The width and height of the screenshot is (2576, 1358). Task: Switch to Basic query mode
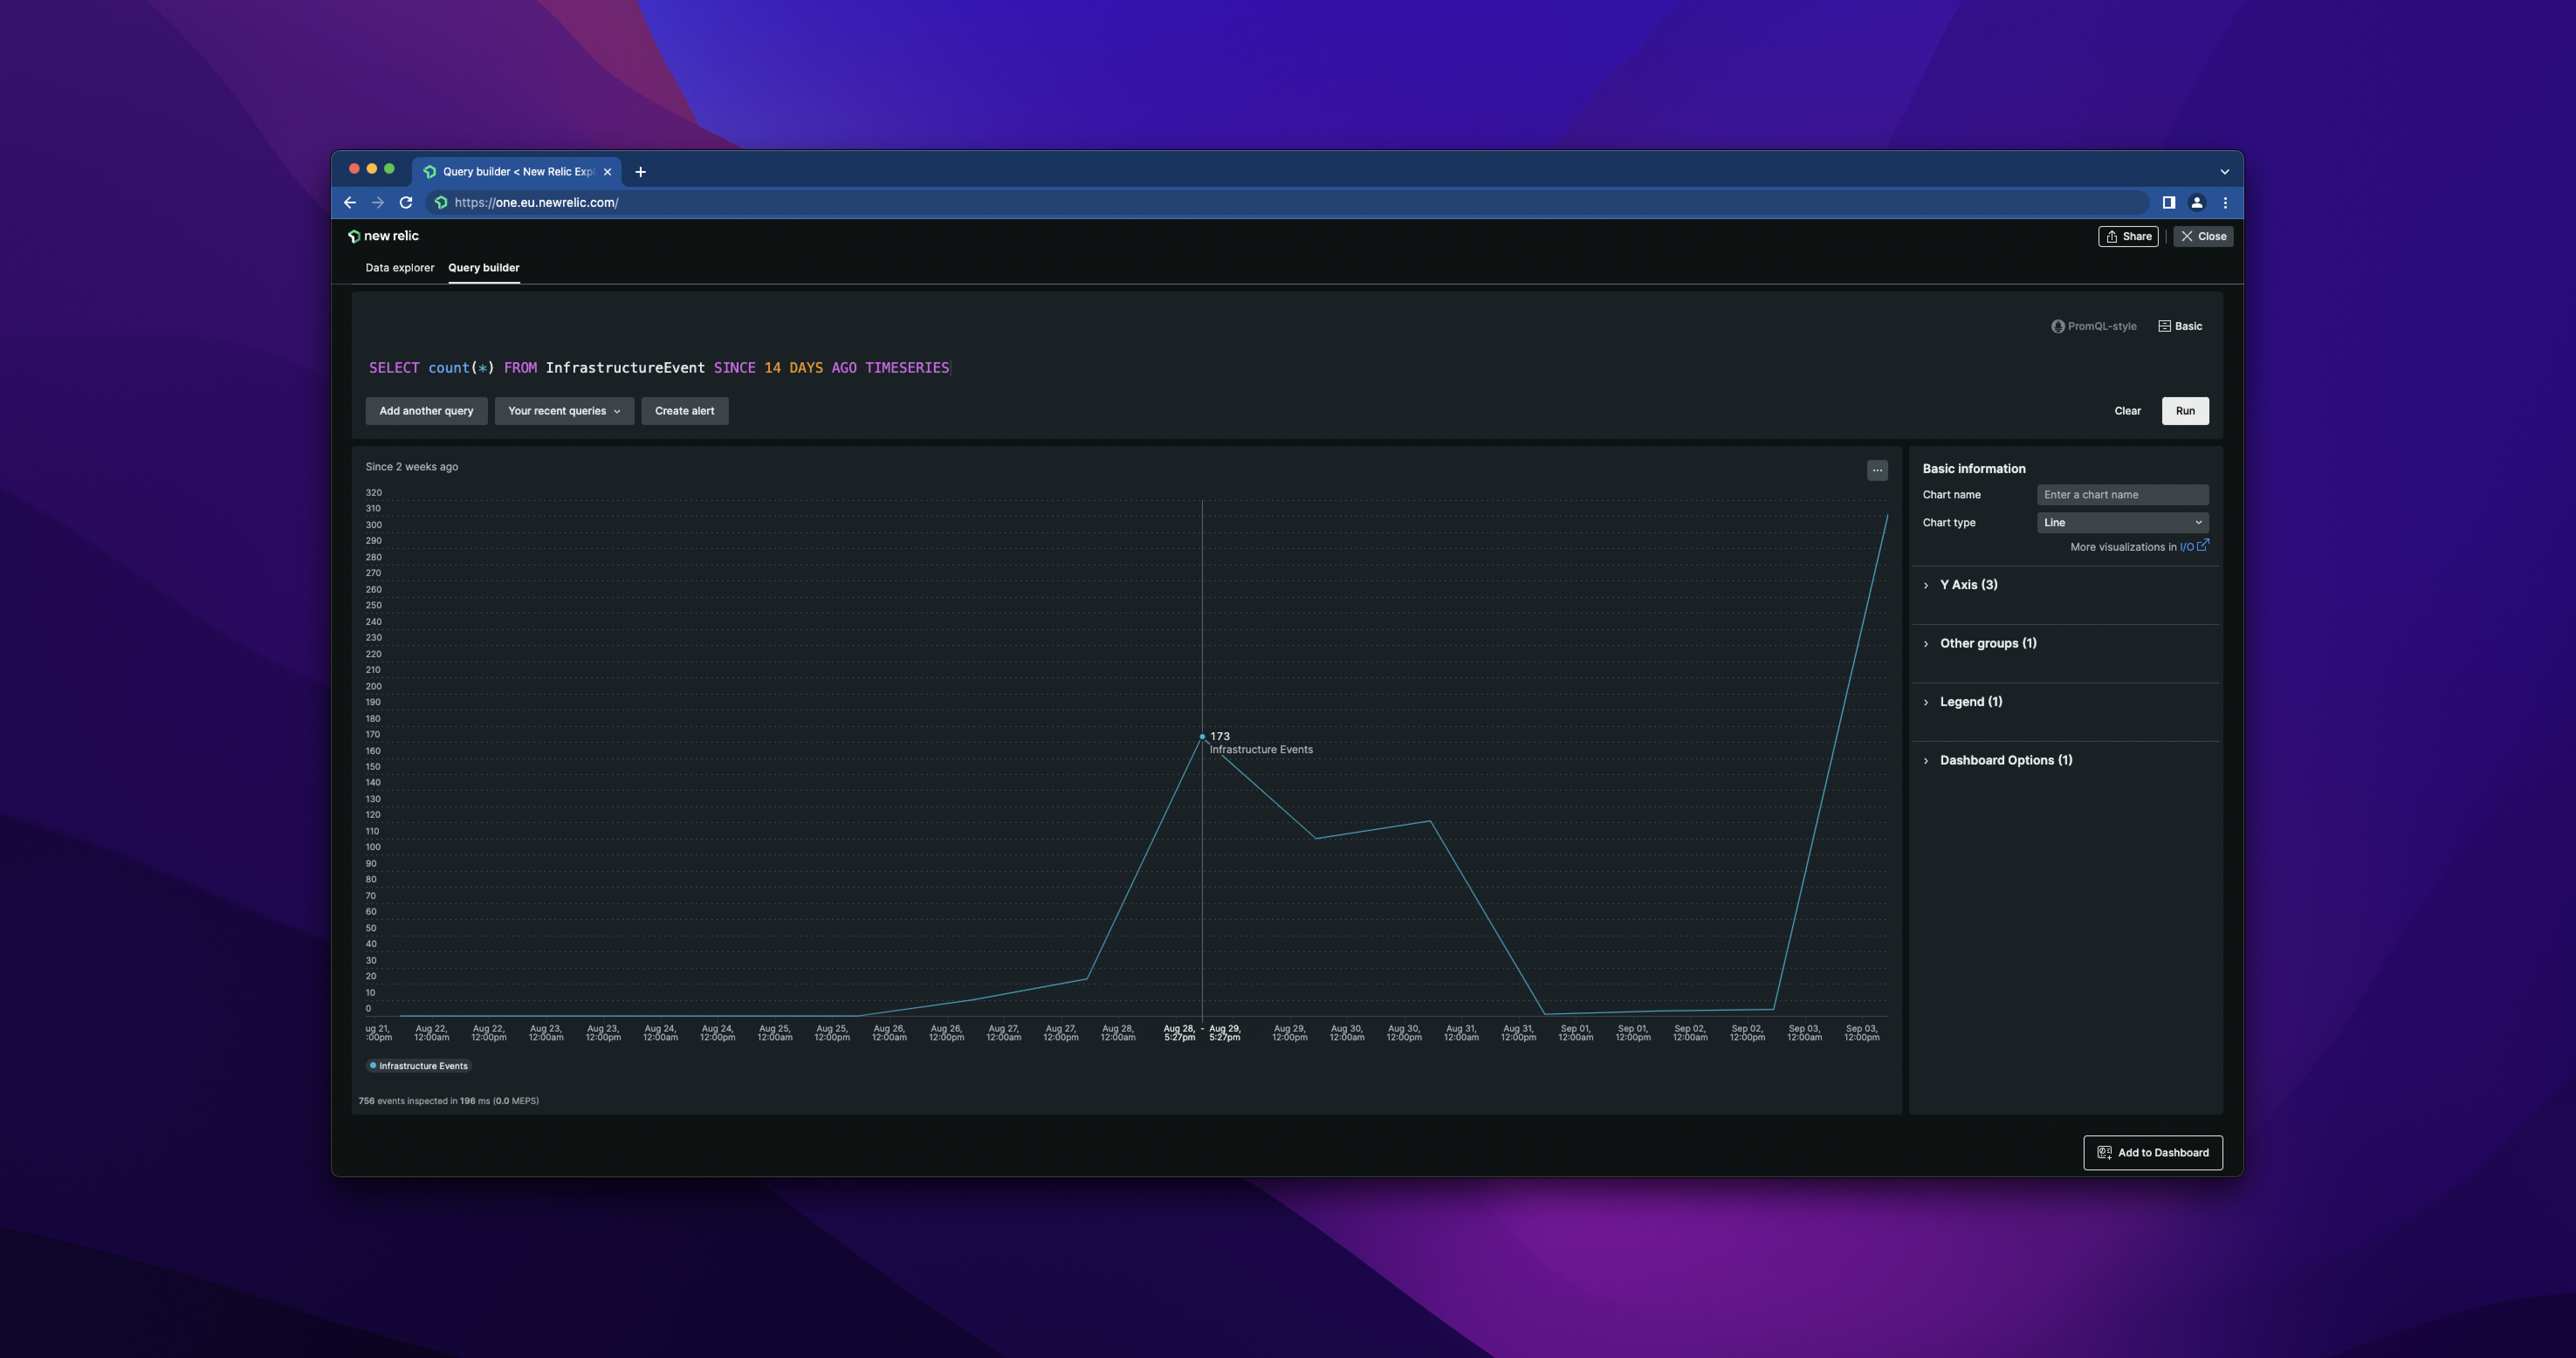coord(2180,326)
